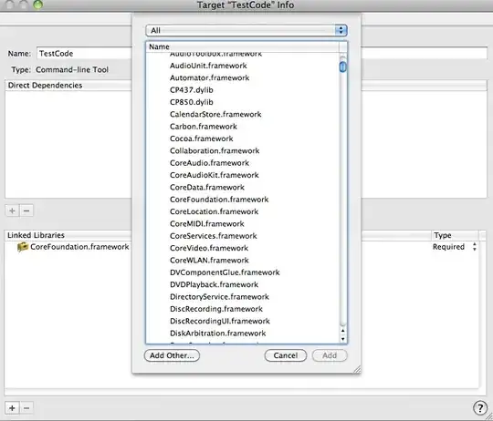Select CoreAudio.framework in the list
The image size is (493, 421).
coord(209,163)
